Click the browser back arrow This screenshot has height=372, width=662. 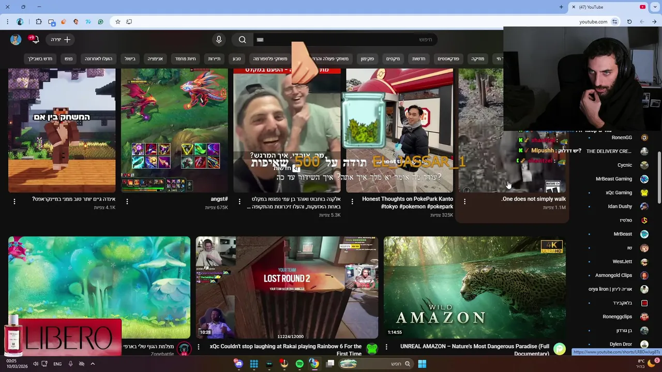[654, 22]
